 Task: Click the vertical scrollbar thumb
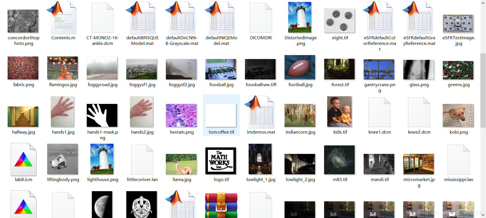[483, 90]
